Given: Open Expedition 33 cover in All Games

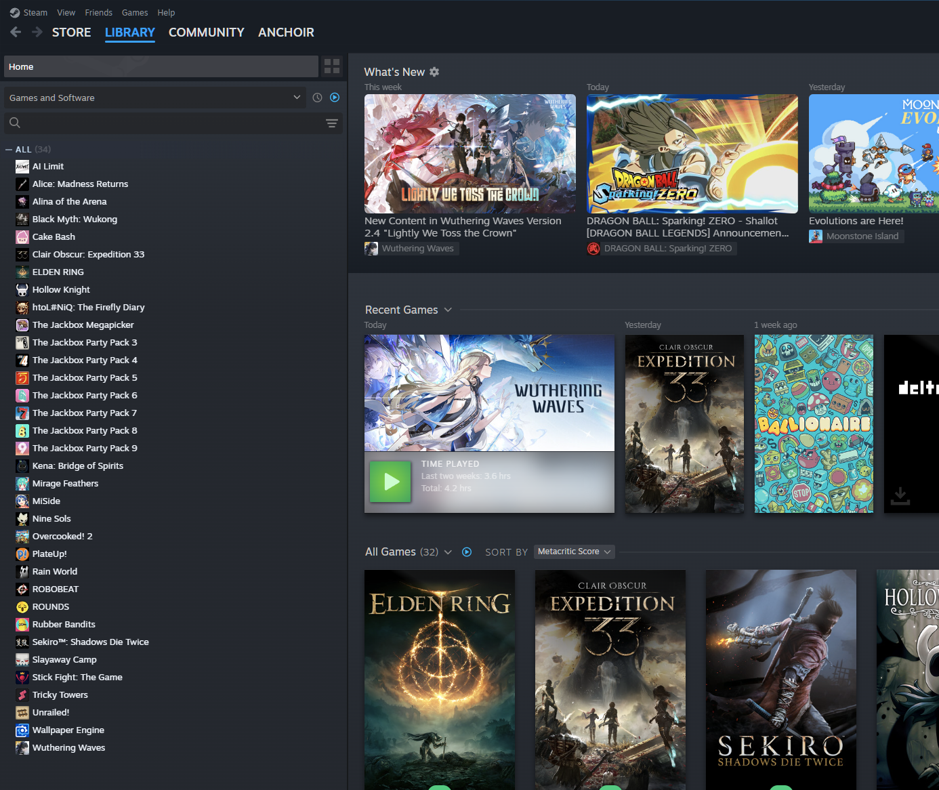Looking at the screenshot, I should pos(610,680).
